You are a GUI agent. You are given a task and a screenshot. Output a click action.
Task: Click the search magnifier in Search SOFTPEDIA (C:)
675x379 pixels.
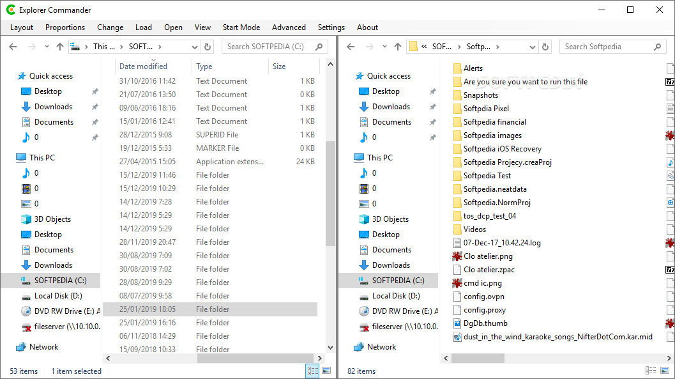(x=319, y=47)
